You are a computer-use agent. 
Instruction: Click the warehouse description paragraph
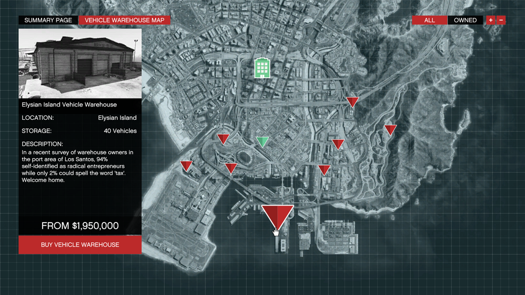[78, 166]
